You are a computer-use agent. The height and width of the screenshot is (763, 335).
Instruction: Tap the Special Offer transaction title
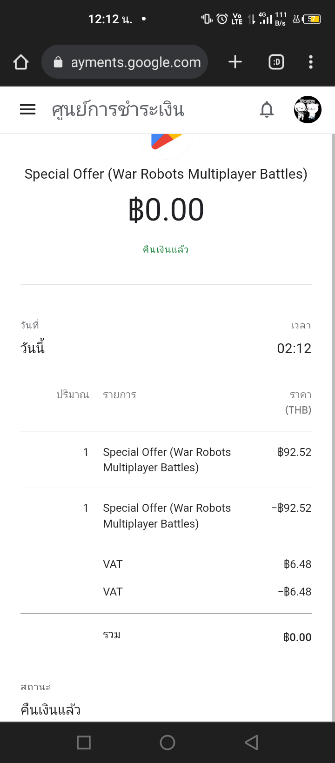tap(166, 174)
